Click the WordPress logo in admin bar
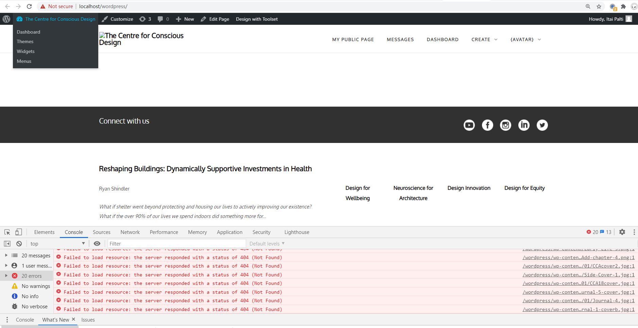The image size is (638, 328). click(x=6, y=19)
